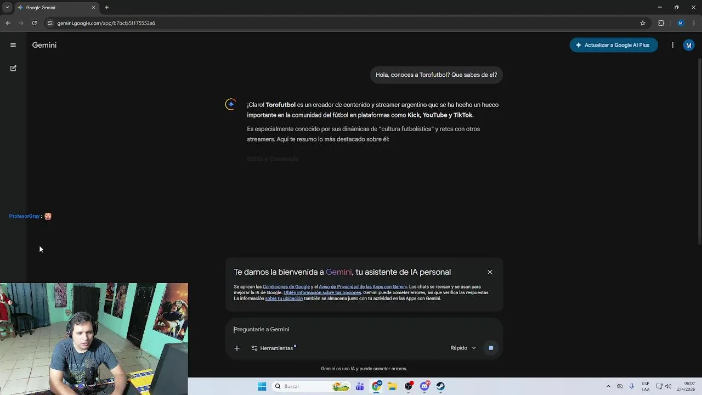702x395 pixels.
Task: Open Discord from the taskbar
Action: [424, 386]
